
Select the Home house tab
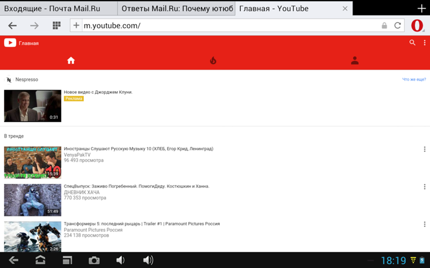click(x=71, y=61)
